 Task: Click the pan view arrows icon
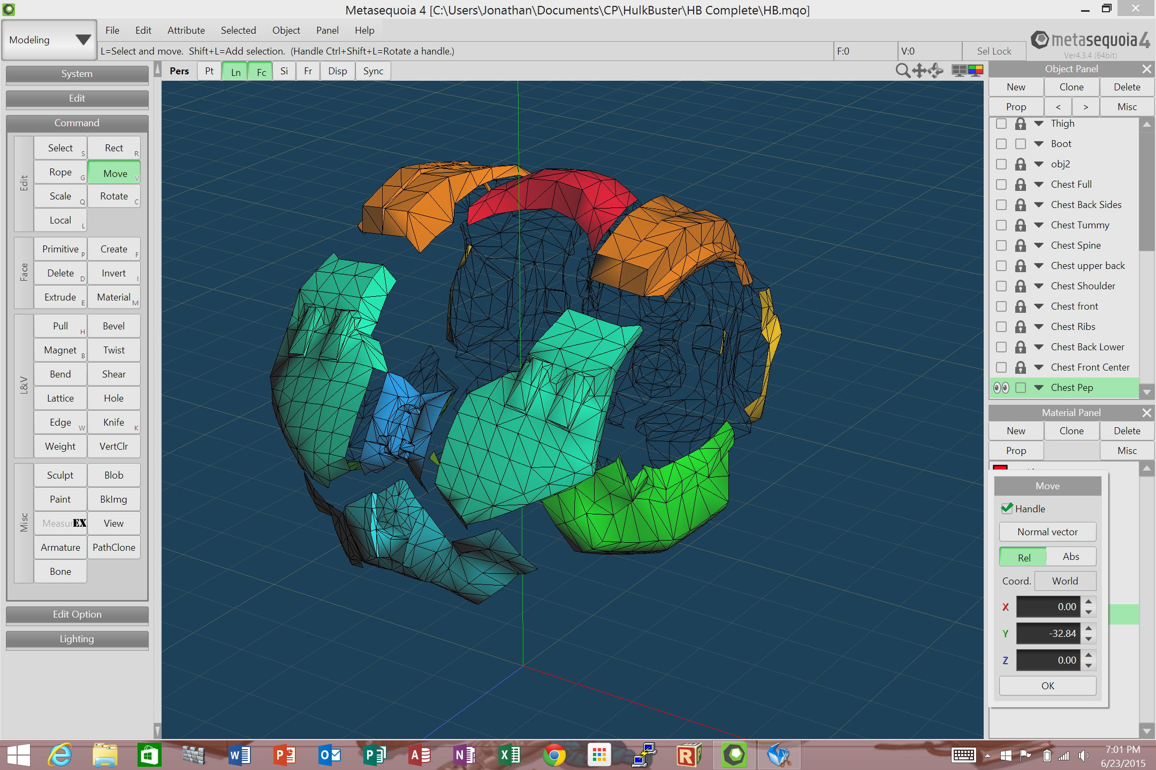pos(919,71)
